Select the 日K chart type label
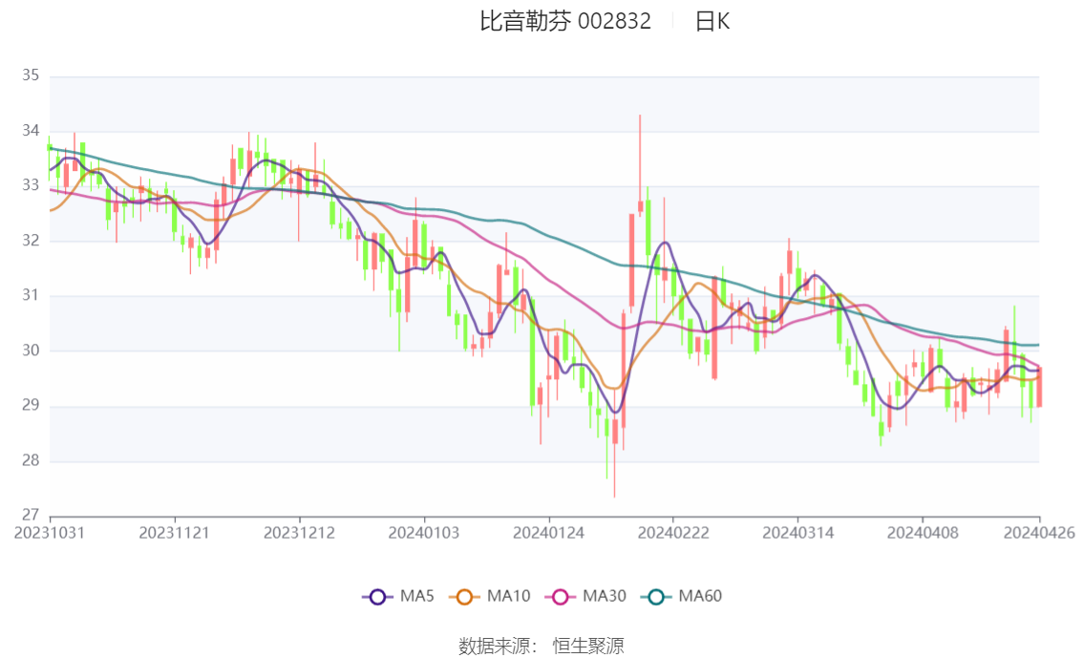The height and width of the screenshot is (658, 1083). coord(711,21)
